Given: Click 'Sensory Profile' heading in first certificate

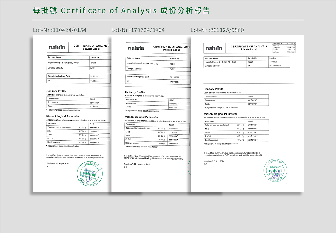Looking at the screenshot, I should tap(56, 91).
